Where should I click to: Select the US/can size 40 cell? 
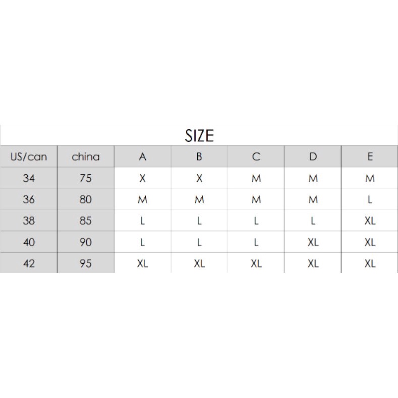tap(29, 242)
